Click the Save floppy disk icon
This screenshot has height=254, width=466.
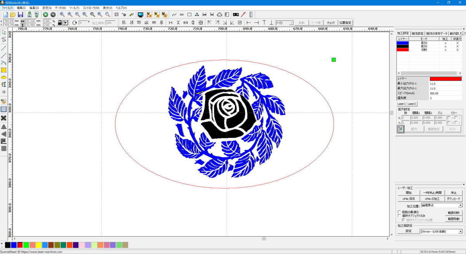click(20, 14)
